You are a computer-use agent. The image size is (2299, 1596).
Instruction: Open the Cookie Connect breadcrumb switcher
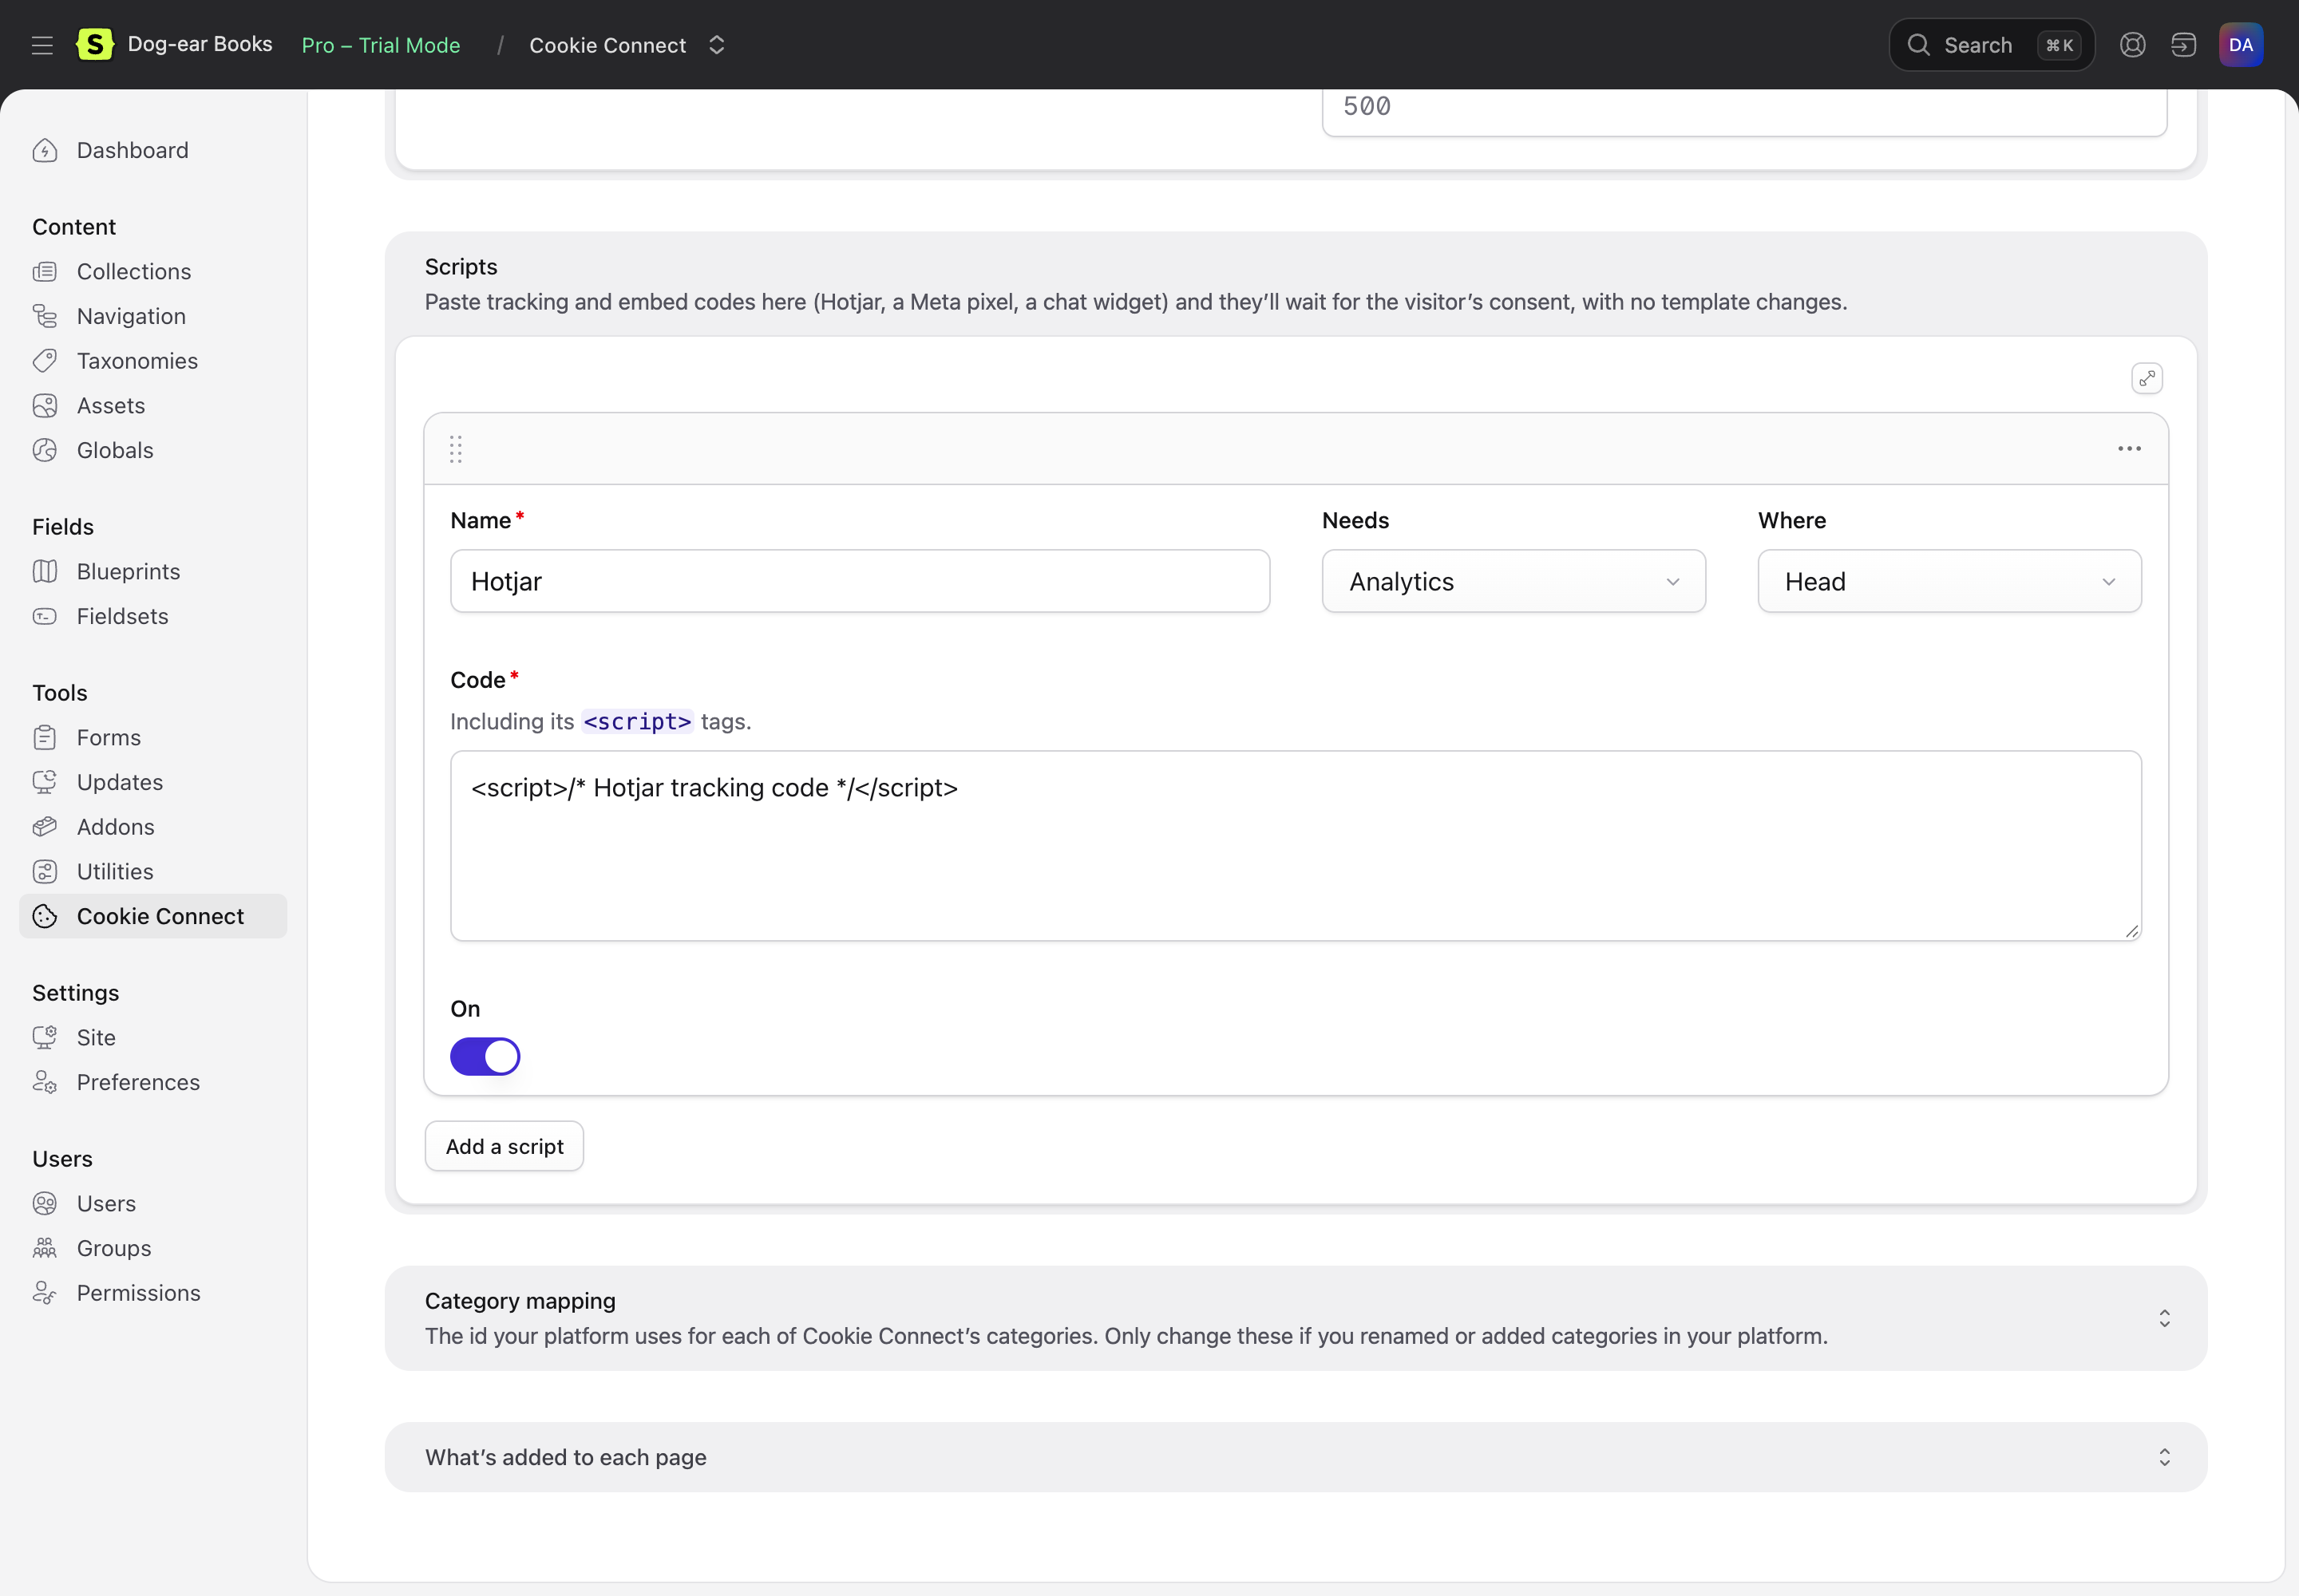point(716,45)
